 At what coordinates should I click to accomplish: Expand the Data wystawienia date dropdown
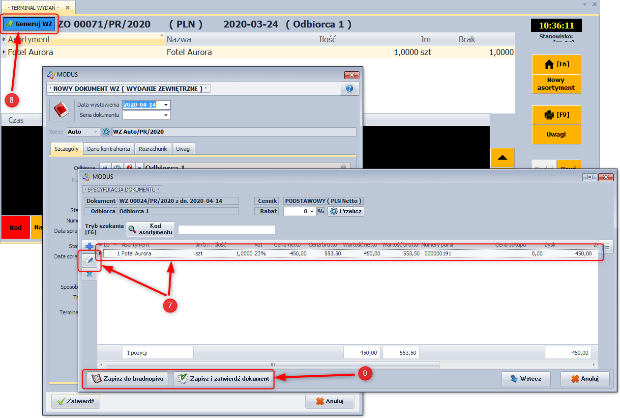pyautogui.click(x=166, y=105)
